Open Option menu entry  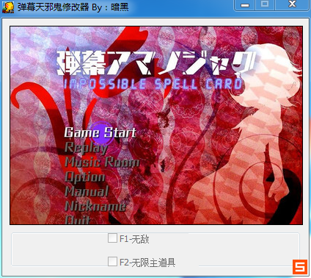(85, 177)
